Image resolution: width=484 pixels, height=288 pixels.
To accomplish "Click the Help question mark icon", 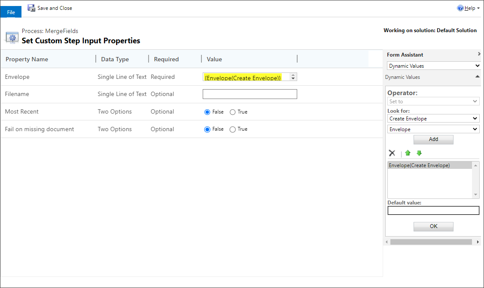I will point(461,8).
